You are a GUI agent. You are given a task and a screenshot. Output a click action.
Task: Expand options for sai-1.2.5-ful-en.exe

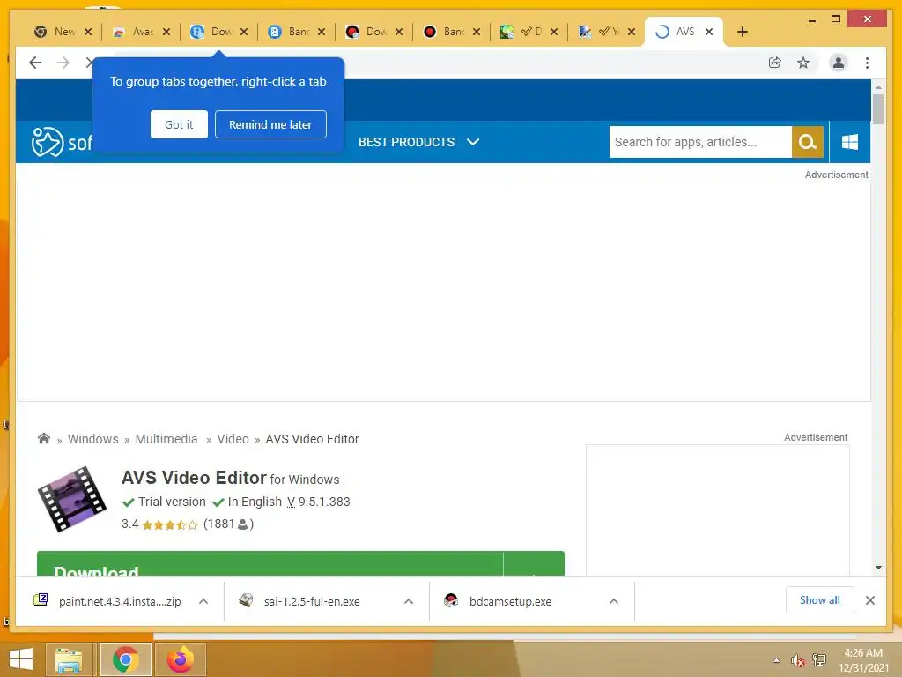[409, 601]
